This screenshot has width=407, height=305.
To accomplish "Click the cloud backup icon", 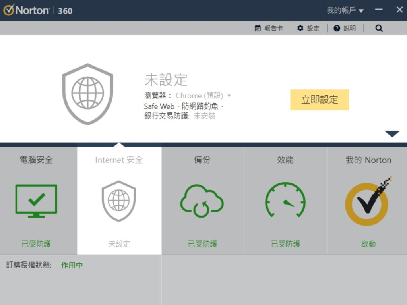I will pyautogui.click(x=202, y=201).
